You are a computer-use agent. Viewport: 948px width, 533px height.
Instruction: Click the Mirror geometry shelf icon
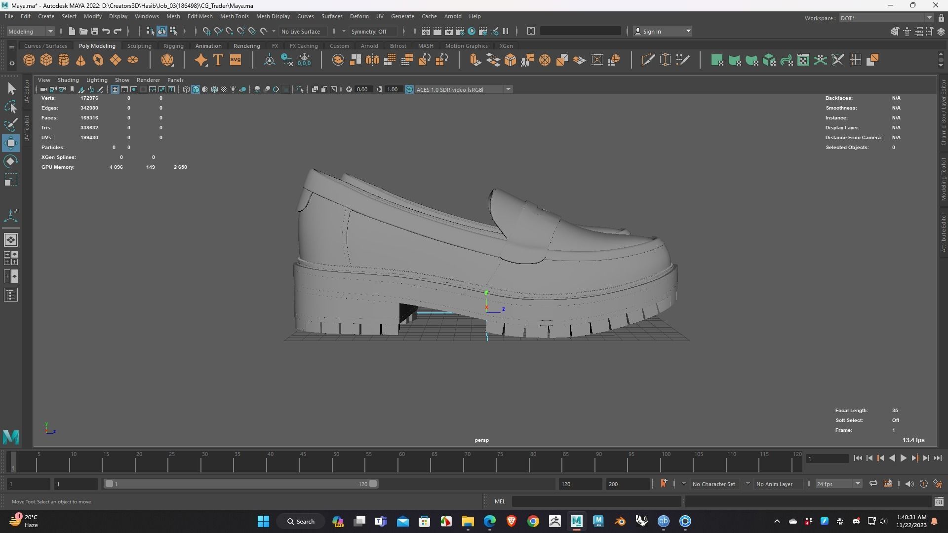[x=372, y=60]
